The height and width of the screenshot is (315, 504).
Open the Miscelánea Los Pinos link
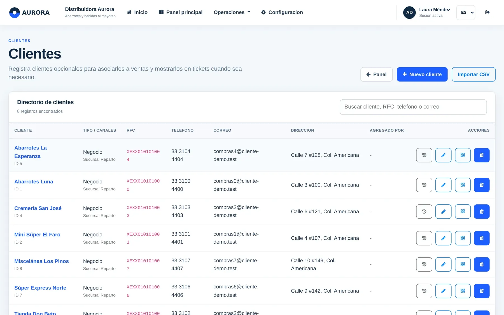pyautogui.click(x=41, y=261)
